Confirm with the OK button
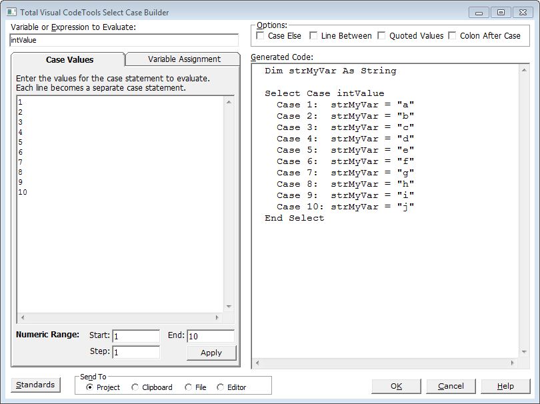 click(x=396, y=386)
